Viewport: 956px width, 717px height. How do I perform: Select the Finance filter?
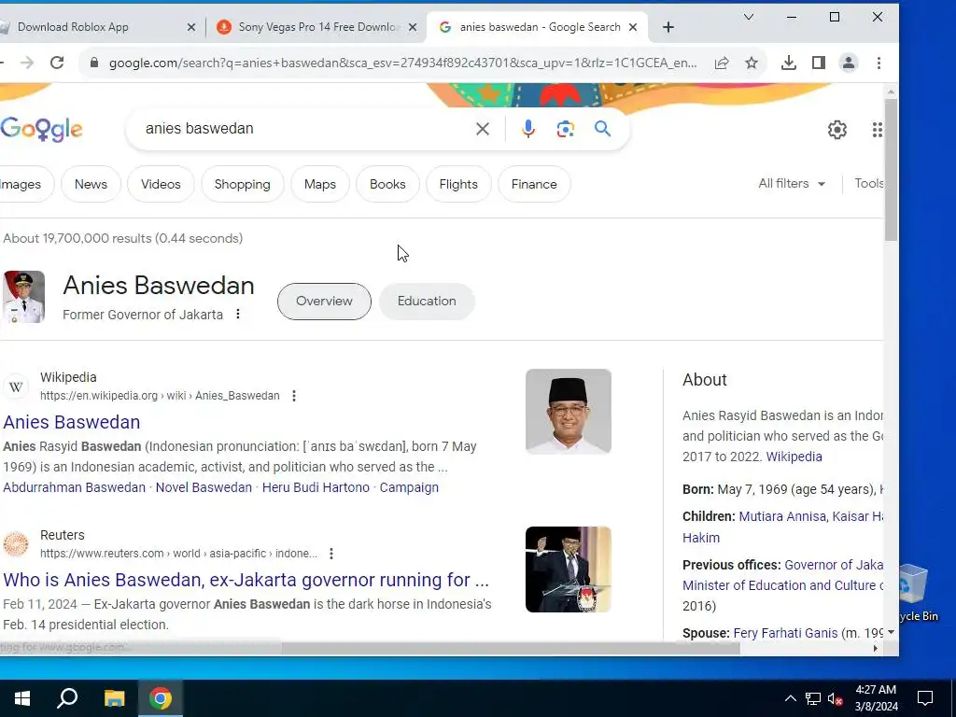point(534,184)
